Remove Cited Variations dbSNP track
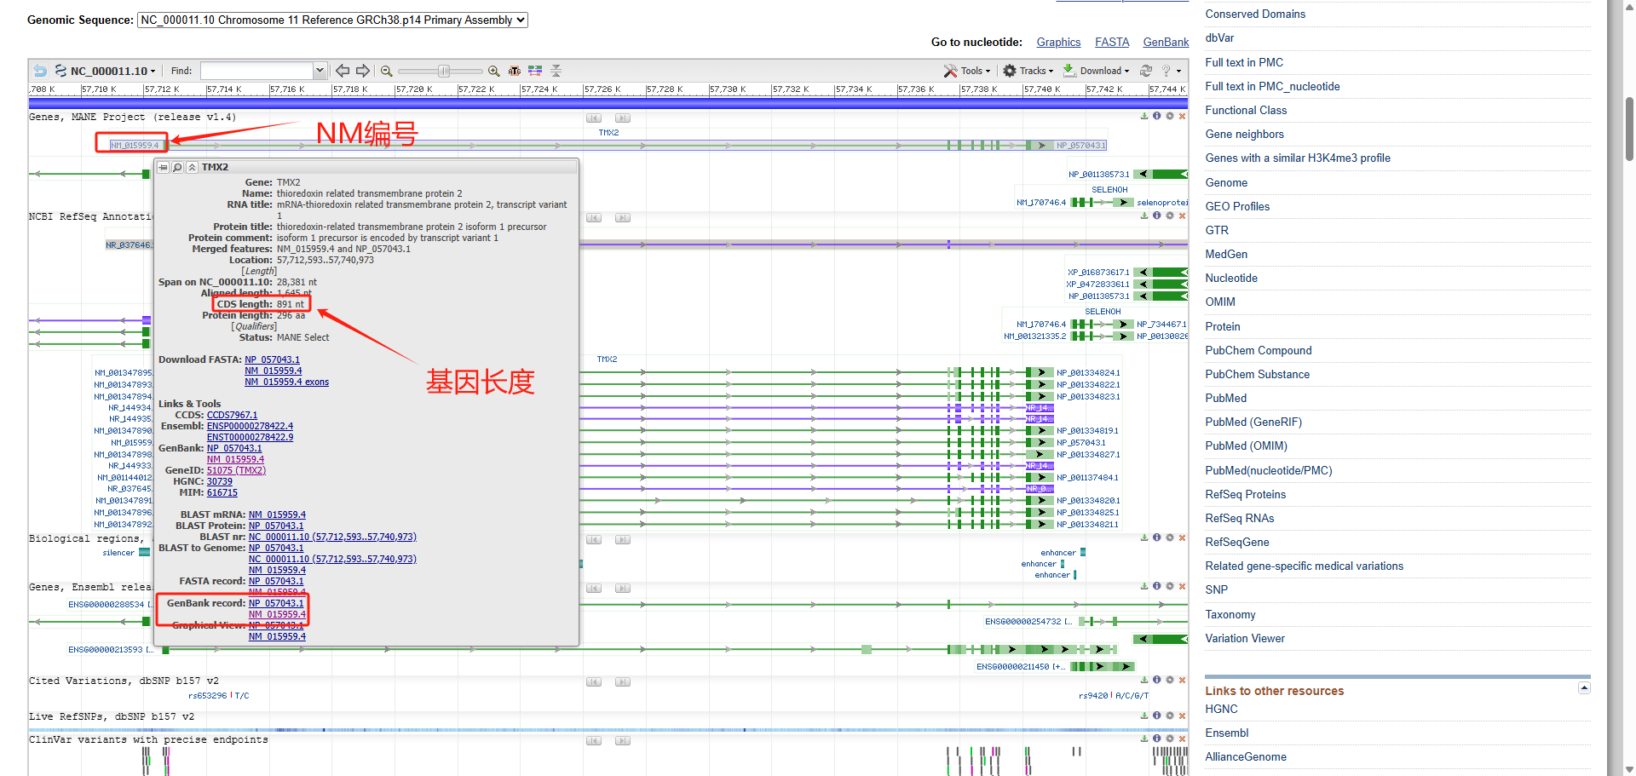 (1183, 680)
